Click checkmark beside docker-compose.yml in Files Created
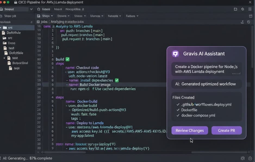255x162 pixels. 178,115
